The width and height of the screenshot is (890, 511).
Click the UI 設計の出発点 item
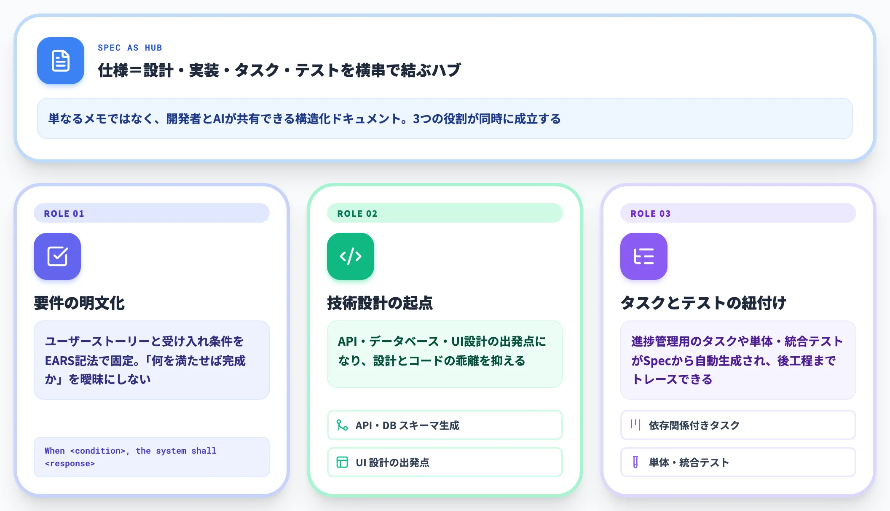(445, 462)
